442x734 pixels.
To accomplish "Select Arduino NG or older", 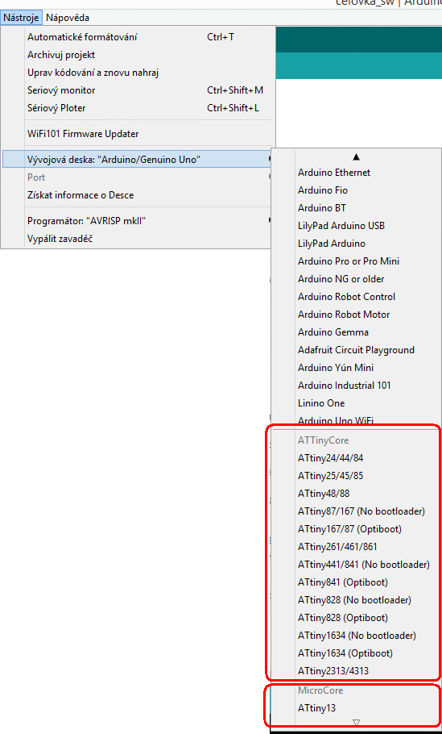I will point(356,279).
